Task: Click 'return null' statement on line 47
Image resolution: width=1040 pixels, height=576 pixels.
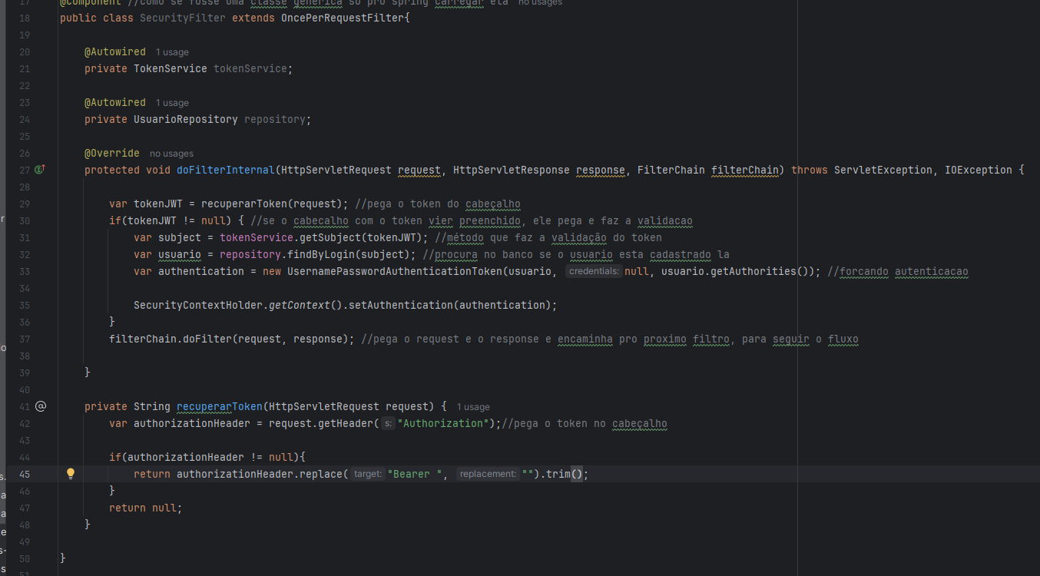Action: [x=146, y=508]
